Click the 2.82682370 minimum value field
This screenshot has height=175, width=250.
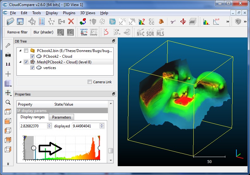34,126
